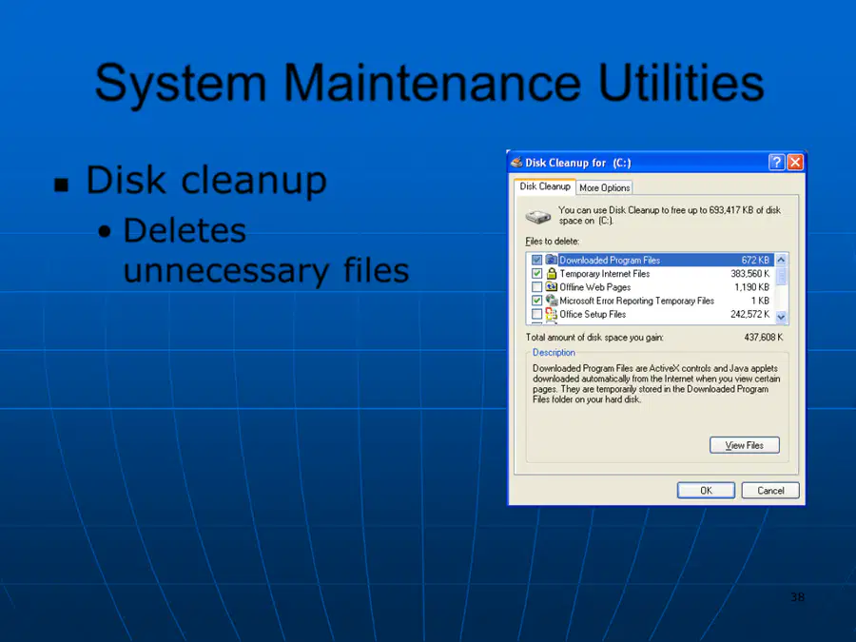The height and width of the screenshot is (642, 856).
Task: Select the Disk Cleanup tab
Action: pyautogui.click(x=545, y=186)
